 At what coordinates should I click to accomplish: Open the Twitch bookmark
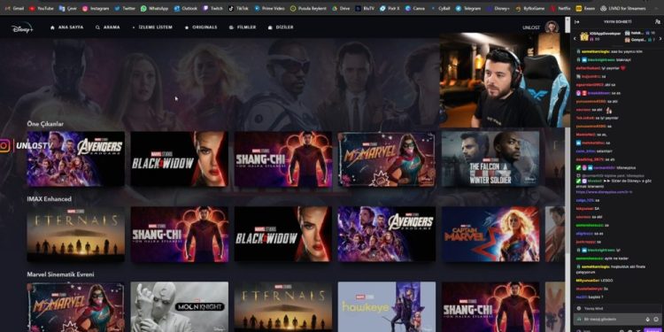[213, 8]
